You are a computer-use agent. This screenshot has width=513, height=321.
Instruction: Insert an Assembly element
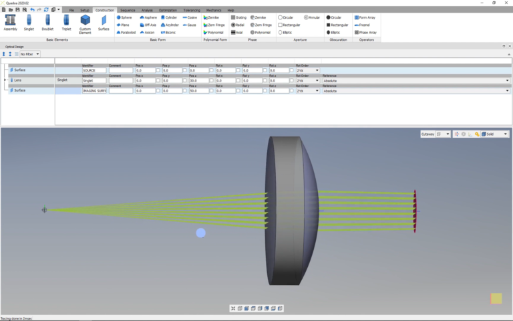[x=10, y=23]
